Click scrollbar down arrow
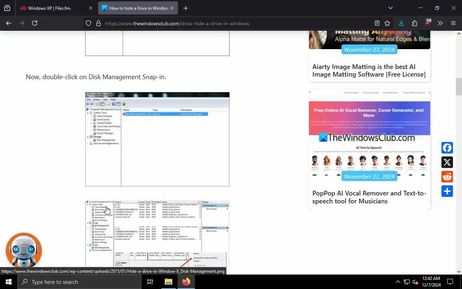 coord(459,272)
